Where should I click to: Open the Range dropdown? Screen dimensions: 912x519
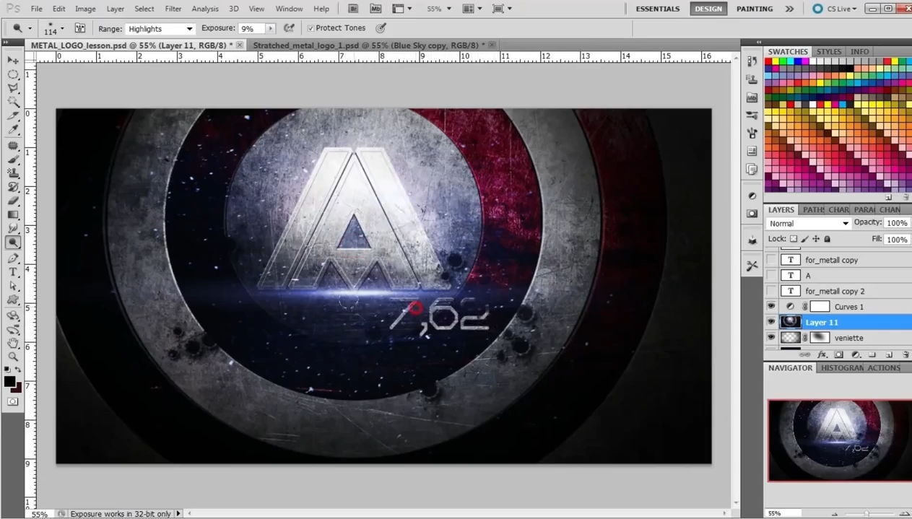[x=160, y=29]
